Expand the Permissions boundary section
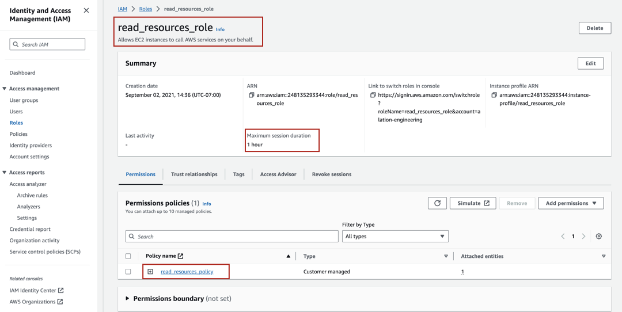This screenshot has height=312, width=622. pyautogui.click(x=127, y=298)
